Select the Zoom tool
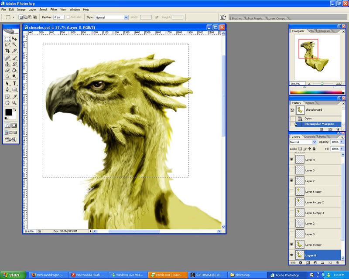Viewport: 349px width, 279px height. pyautogui.click(x=14, y=103)
